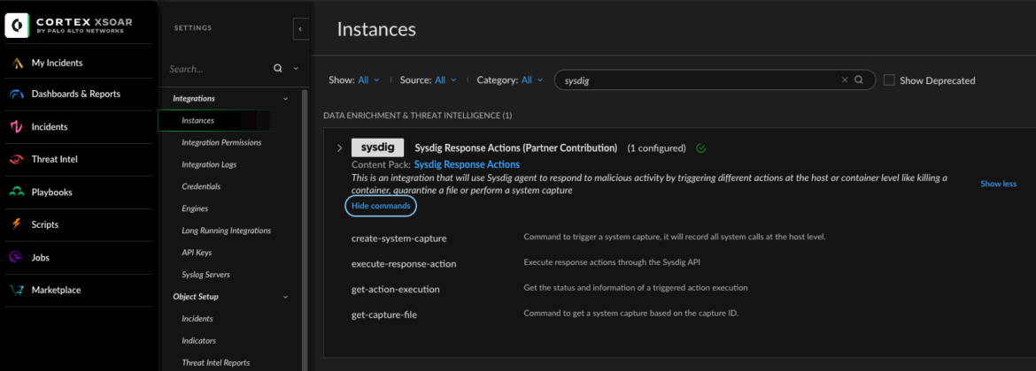Image resolution: width=1036 pixels, height=371 pixels.
Task: Click the Marketplace cart icon
Action: pyautogui.click(x=17, y=290)
